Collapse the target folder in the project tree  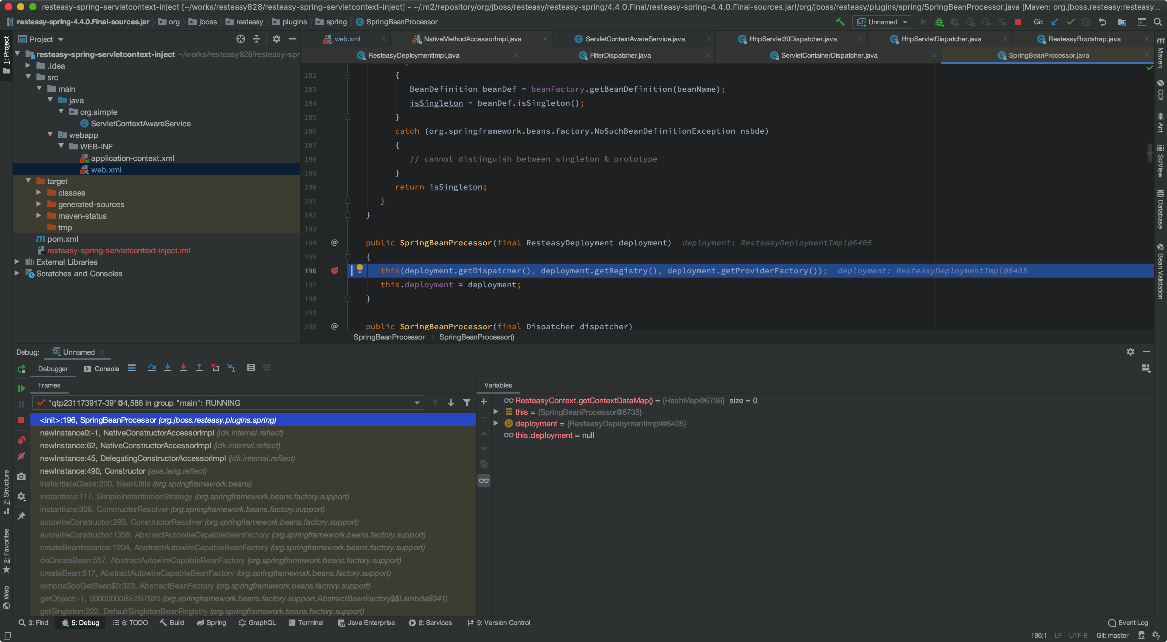tap(28, 181)
